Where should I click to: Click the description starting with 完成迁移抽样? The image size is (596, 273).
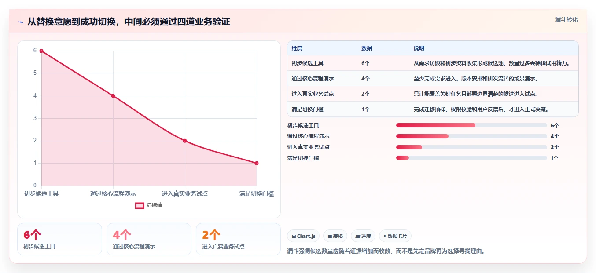pyautogui.click(x=481, y=109)
